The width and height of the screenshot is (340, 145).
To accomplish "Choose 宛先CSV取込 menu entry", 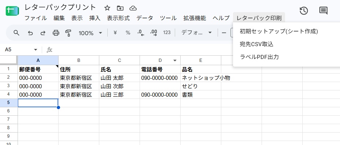I will (256, 44).
